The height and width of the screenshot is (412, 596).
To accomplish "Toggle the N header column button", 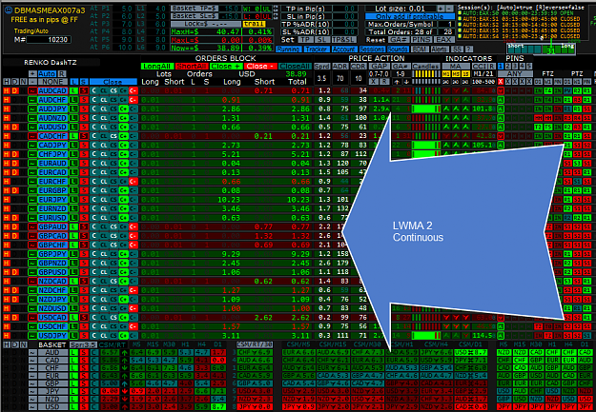I will (x=23, y=82).
